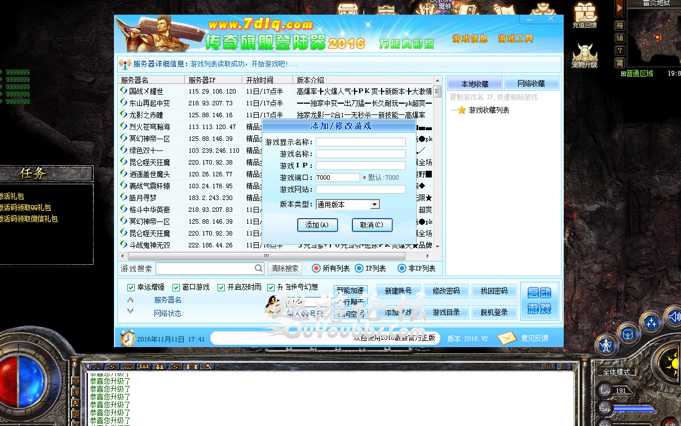The height and width of the screenshot is (426, 681).
Task: Click the 游戏搜索 search box
Action: [210, 268]
